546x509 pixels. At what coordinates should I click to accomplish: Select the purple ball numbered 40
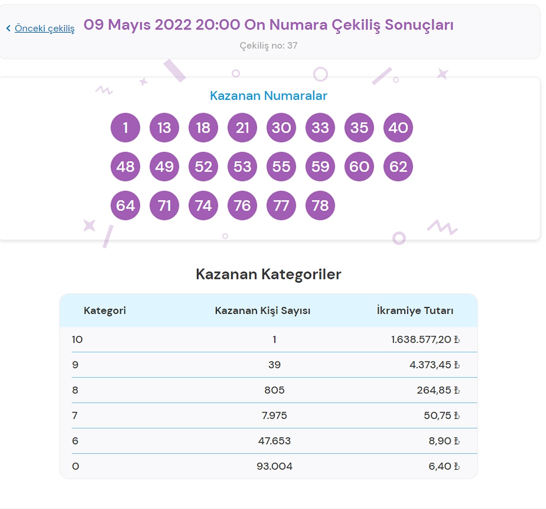(x=398, y=128)
